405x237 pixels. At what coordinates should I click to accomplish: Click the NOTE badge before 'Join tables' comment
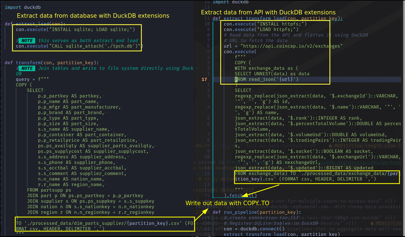coord(27,68)
